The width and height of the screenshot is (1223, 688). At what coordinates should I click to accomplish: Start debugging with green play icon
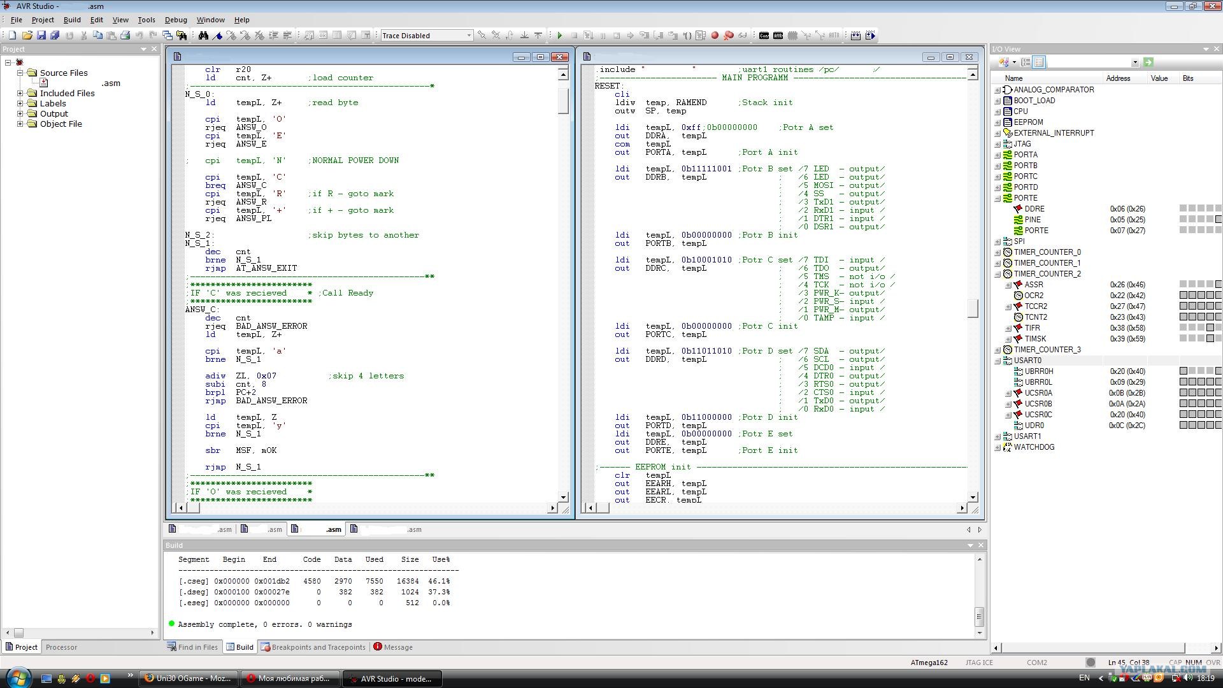[x=560, y=36]
